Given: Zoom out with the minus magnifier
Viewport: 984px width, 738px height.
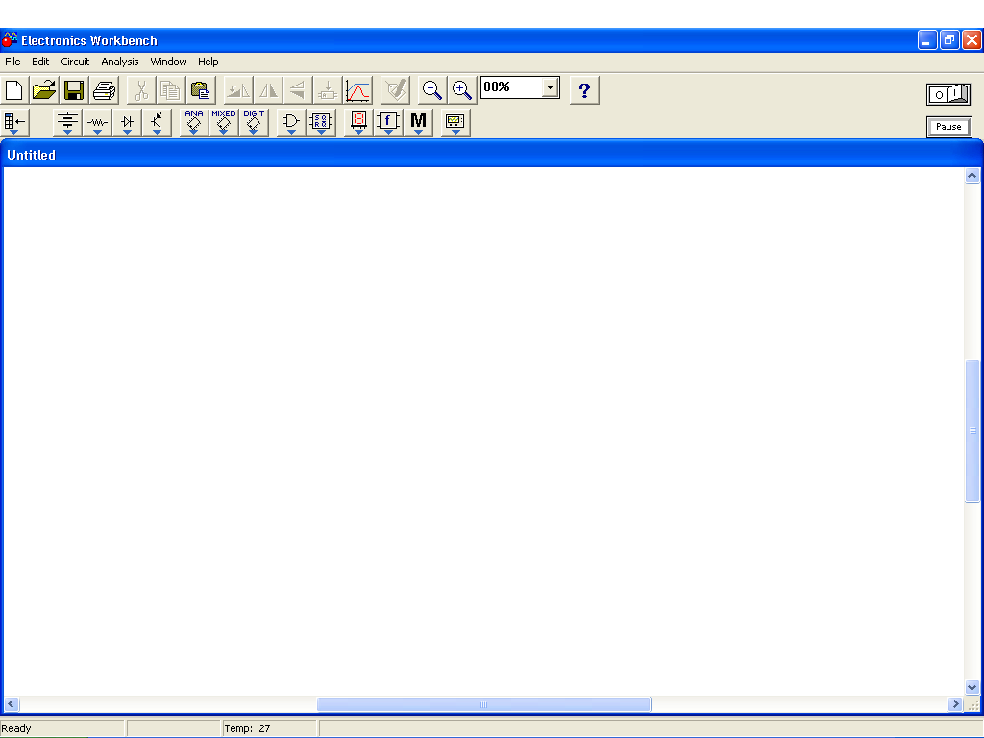Looking at the screenshot, I should (431, 90).
